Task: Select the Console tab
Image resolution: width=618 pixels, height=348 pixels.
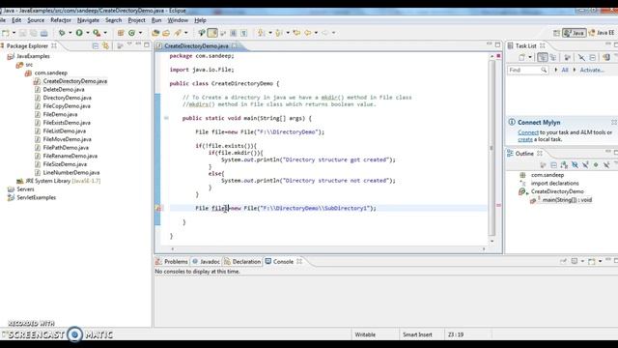Action: tap(283, 262)
